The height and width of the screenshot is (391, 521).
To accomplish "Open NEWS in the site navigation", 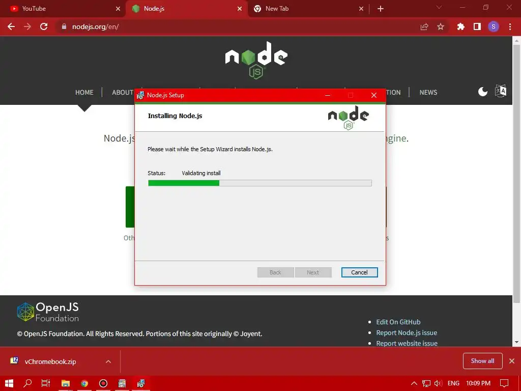I will (428, 93).
